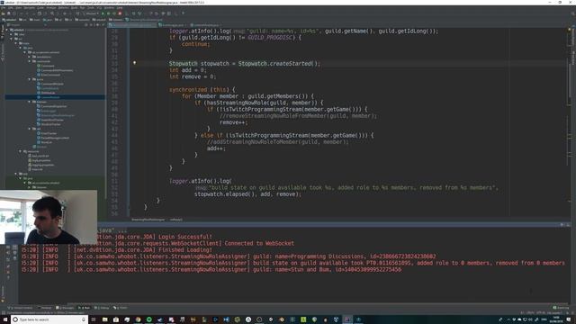
Task: Open the Run panel settings gear icon
Action: [x=562, y=224]
